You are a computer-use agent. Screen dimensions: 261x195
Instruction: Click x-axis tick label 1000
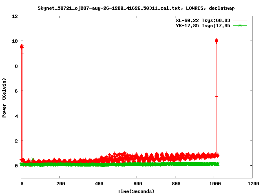point(215,184)
